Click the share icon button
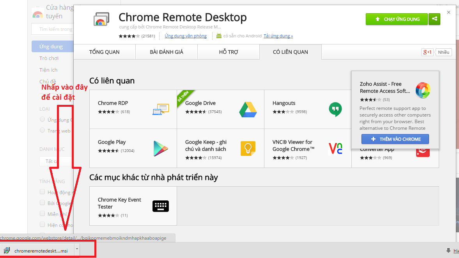Viewport: 459px width, 258px height. pyautogui.click(x=434, y=19)
